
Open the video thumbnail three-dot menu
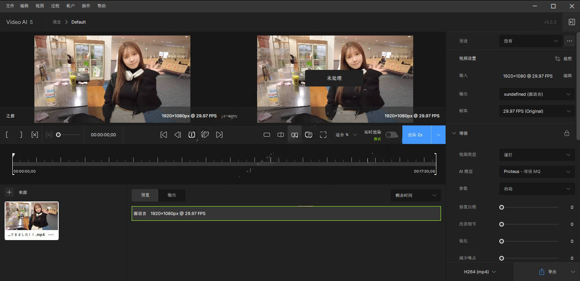(51, 235)
